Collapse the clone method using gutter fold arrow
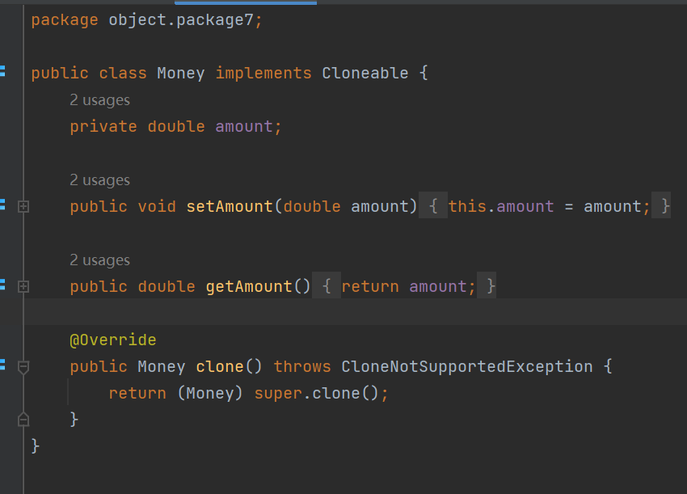This screenshot has height=494, width=687. click(23, 367)
